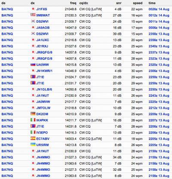Open the UA0WW callsign link
This screenshot has height=179, width=172.
[x=43, y=65]
